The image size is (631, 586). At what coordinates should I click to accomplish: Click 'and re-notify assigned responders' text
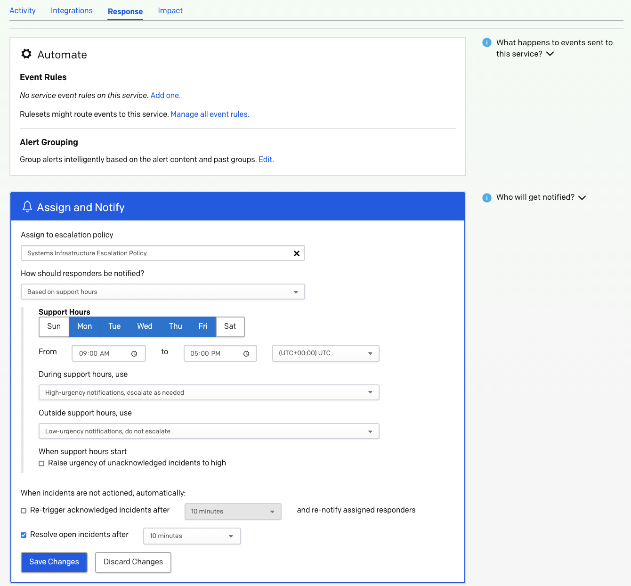[356, 510]
